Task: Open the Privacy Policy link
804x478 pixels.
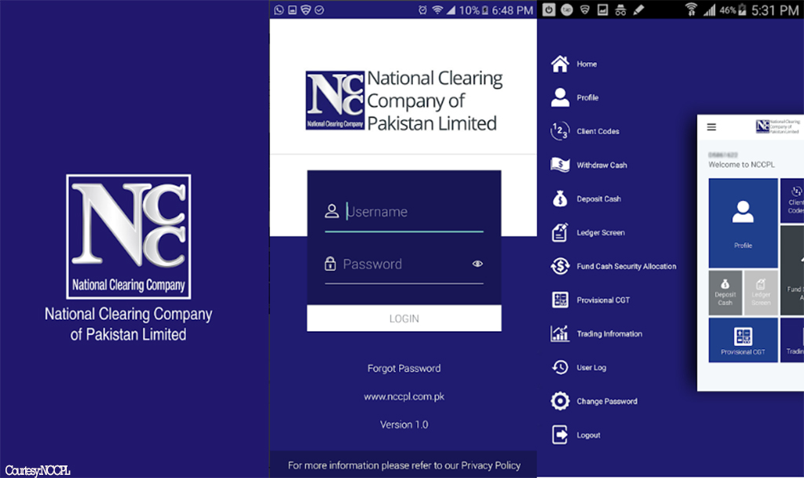Action: coord(491,465)
